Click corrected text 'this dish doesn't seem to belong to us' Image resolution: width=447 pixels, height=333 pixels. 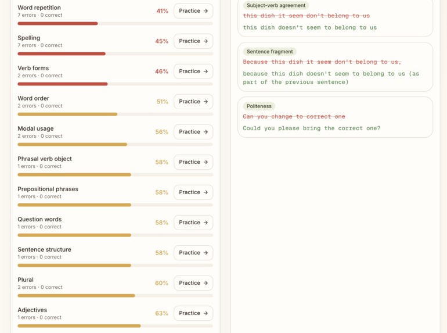click(310, 28)
